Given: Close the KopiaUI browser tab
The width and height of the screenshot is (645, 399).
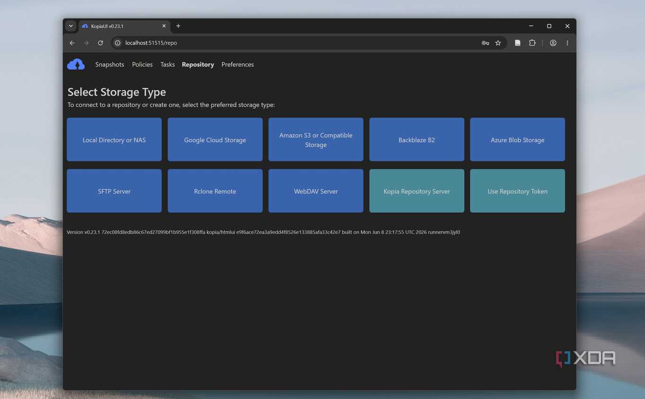Looking at the screenshot, I should (x=164, y=26).
